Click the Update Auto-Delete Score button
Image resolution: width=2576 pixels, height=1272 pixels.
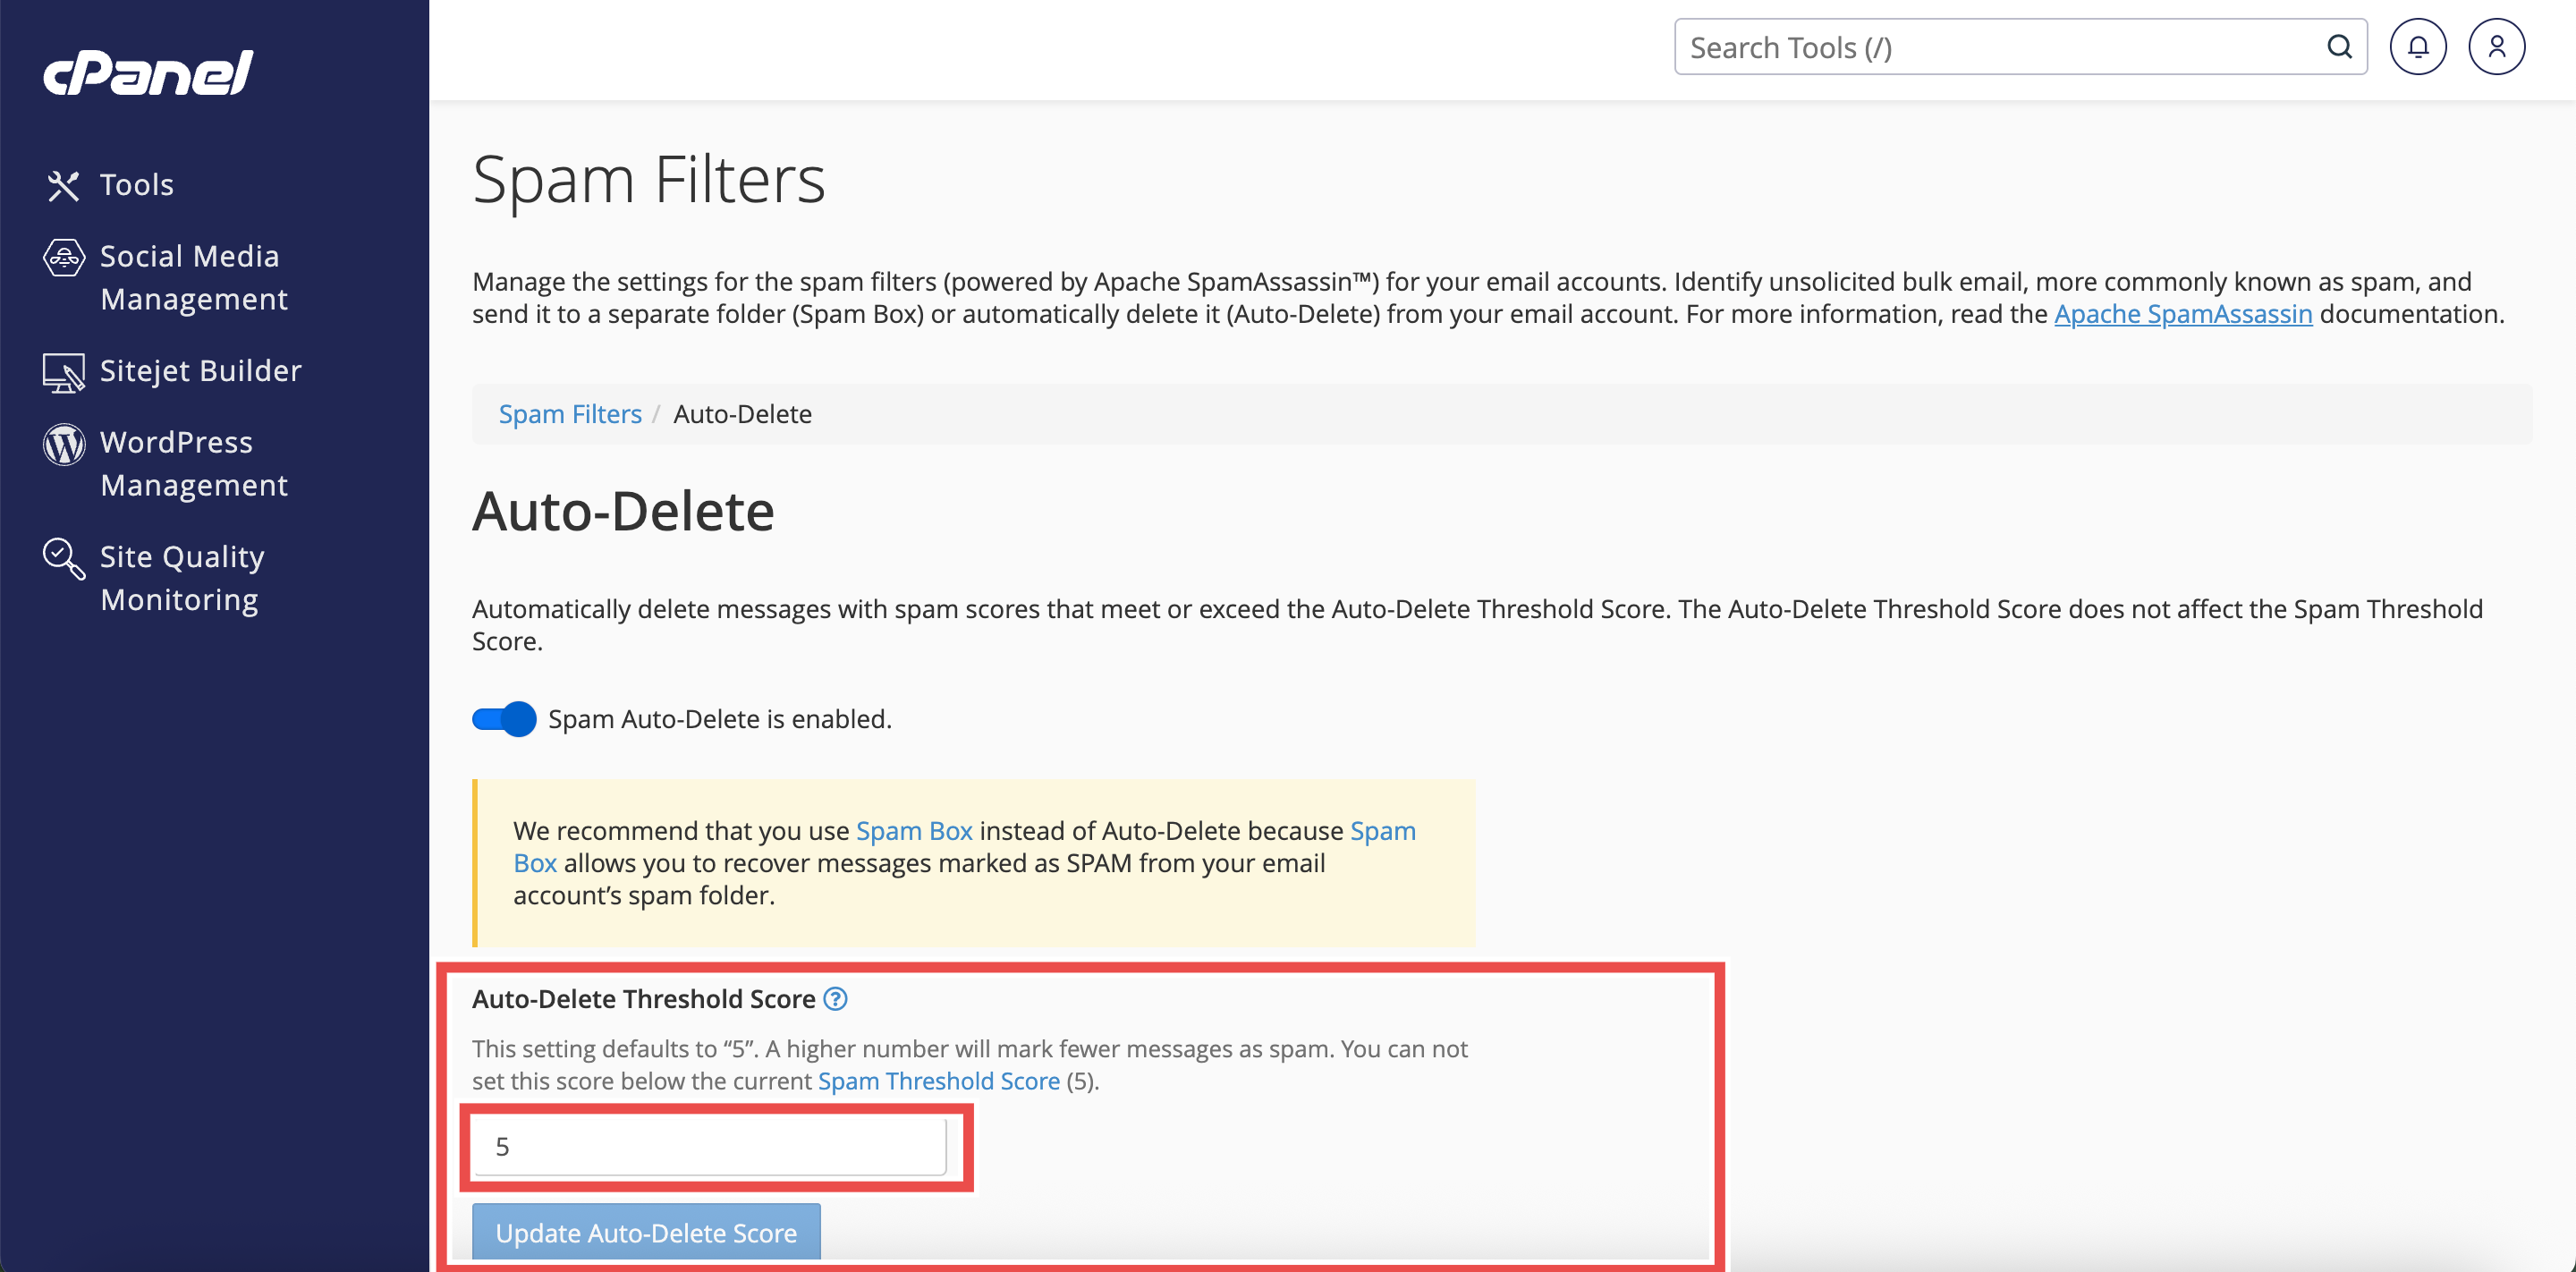tap(646, 1232)
